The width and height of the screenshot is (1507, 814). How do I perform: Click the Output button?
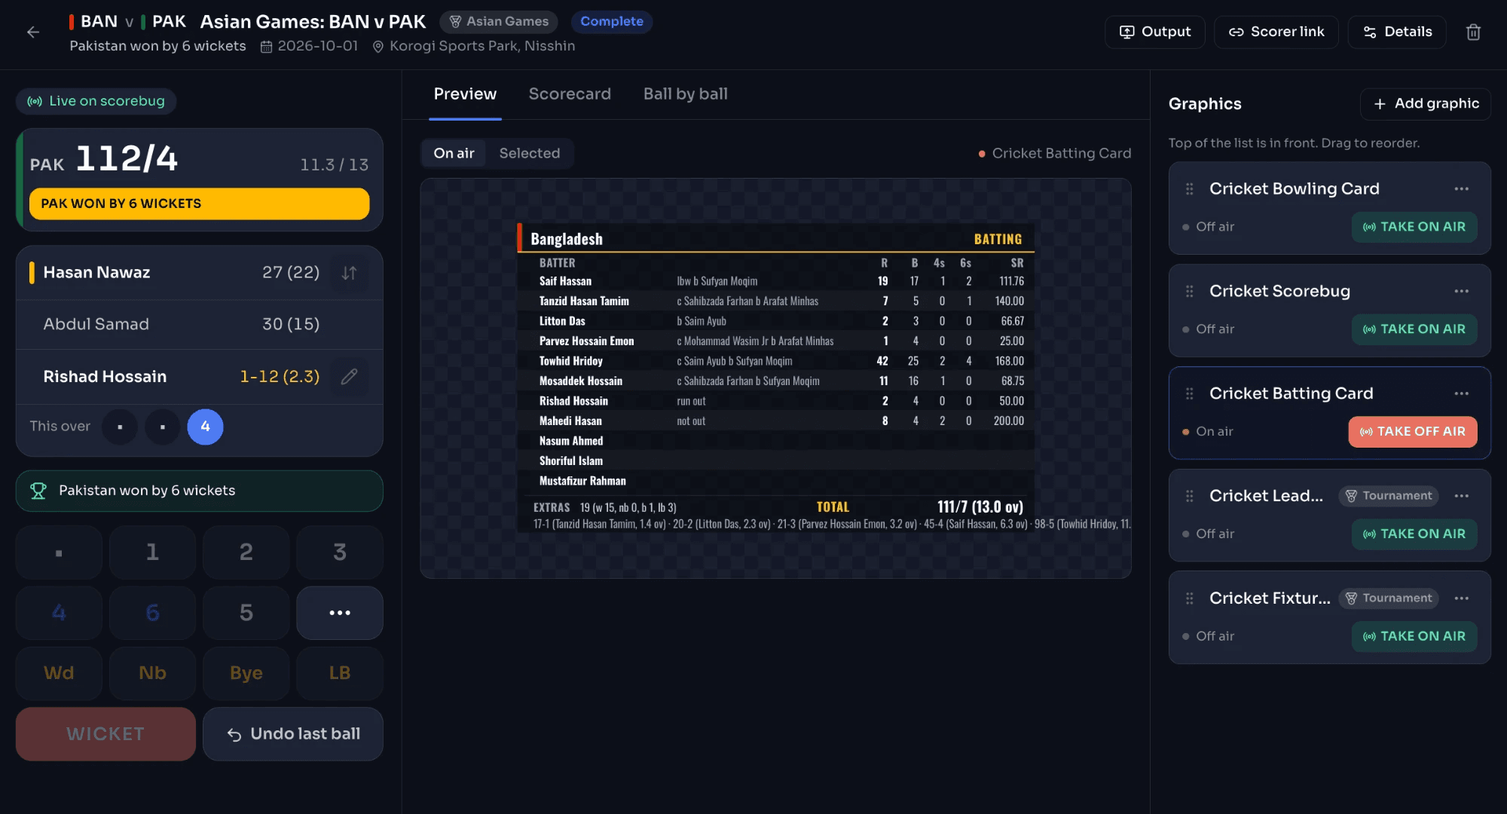[1155, 32]
